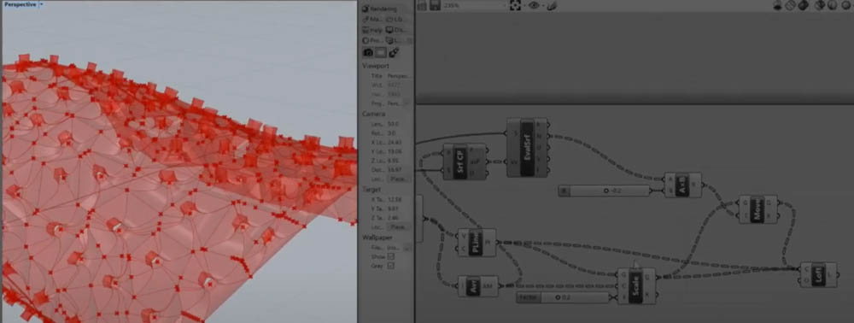
Task: Click the zoom extents icon in canvas toolbar
Action: (515, 5)
